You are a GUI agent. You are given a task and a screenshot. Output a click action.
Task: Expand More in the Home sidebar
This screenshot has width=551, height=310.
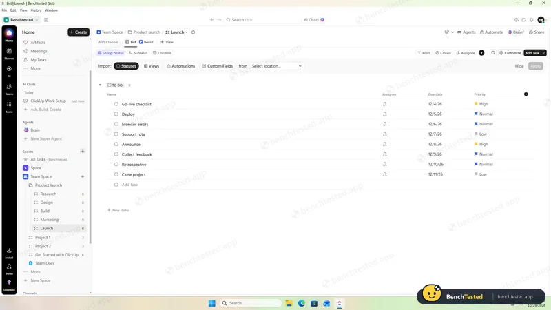pos(35,68)
